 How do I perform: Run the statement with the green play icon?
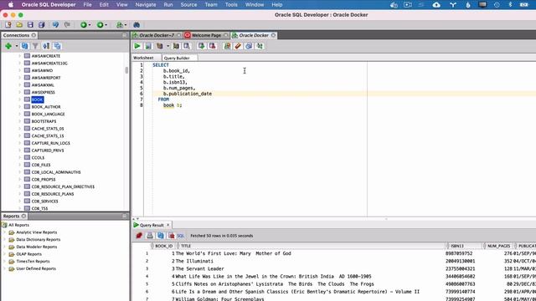click(x=137, y=46)
